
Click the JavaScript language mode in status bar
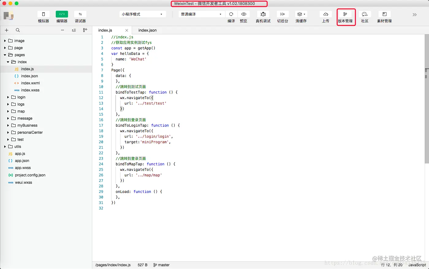click(417, 265)
